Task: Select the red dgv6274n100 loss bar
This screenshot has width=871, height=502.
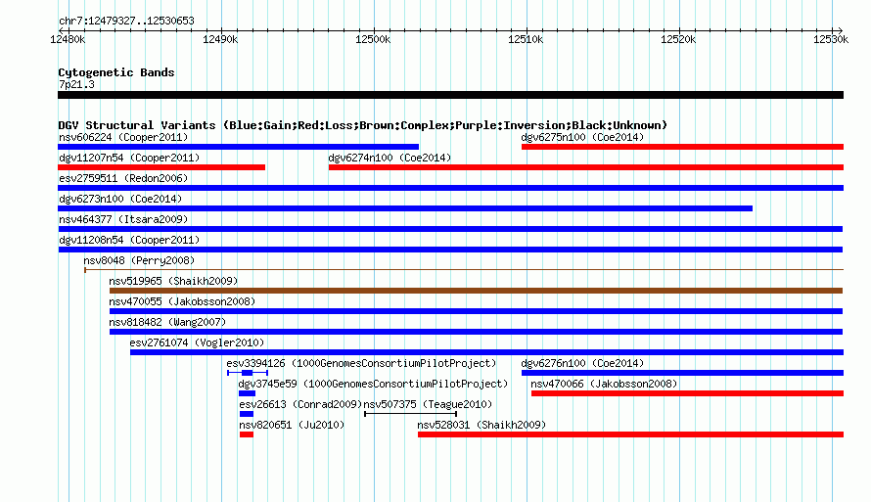Action: point(586,167)
